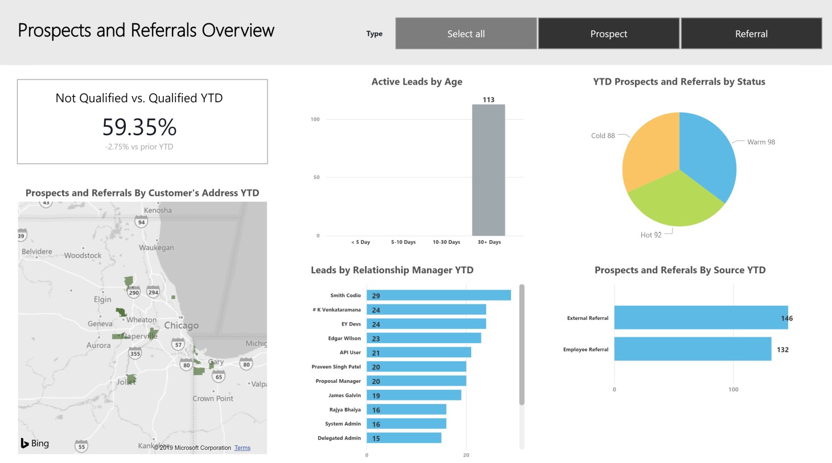Click the < 5 Day axis label
832x463 pixels.
point(361,242)
